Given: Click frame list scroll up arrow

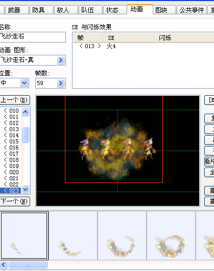Looking at the screenshot, I should pyautogui.click(x=26, y=112).
